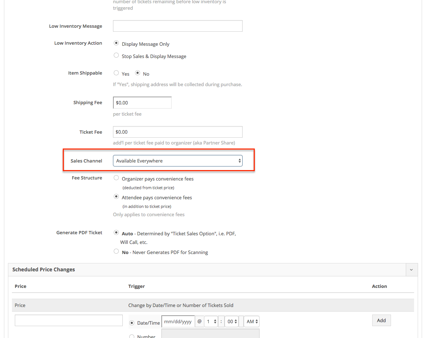Select the Date/Time trigger radio button
Image resolution: width=426 pixels, height=338 pixels.
(x=131, y=323)
